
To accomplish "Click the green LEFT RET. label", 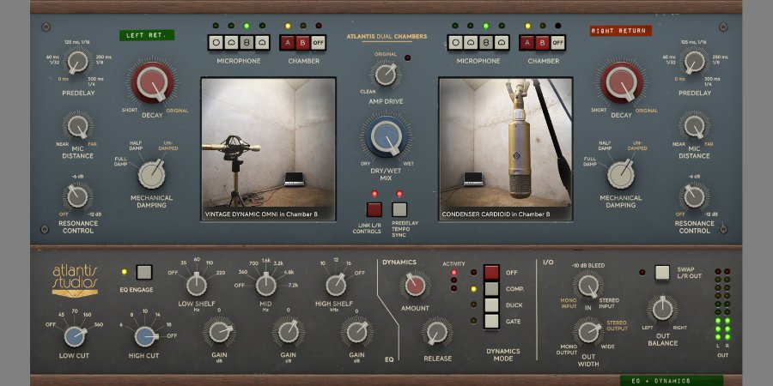I will [x=146, y=35].
